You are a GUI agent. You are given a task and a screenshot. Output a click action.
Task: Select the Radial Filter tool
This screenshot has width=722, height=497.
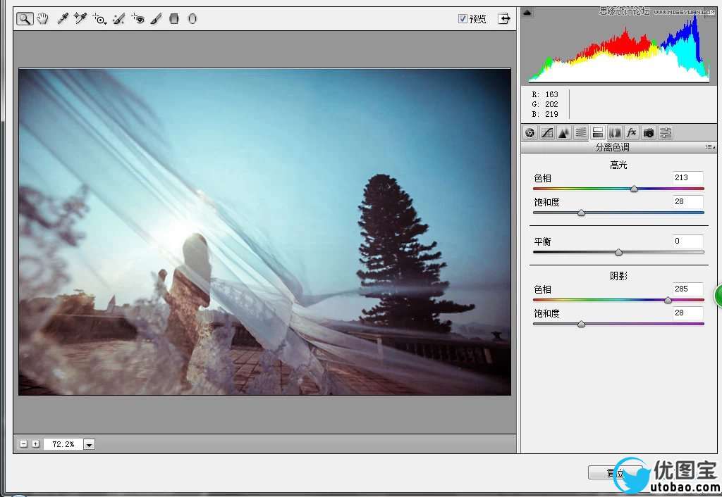[192, 19]
